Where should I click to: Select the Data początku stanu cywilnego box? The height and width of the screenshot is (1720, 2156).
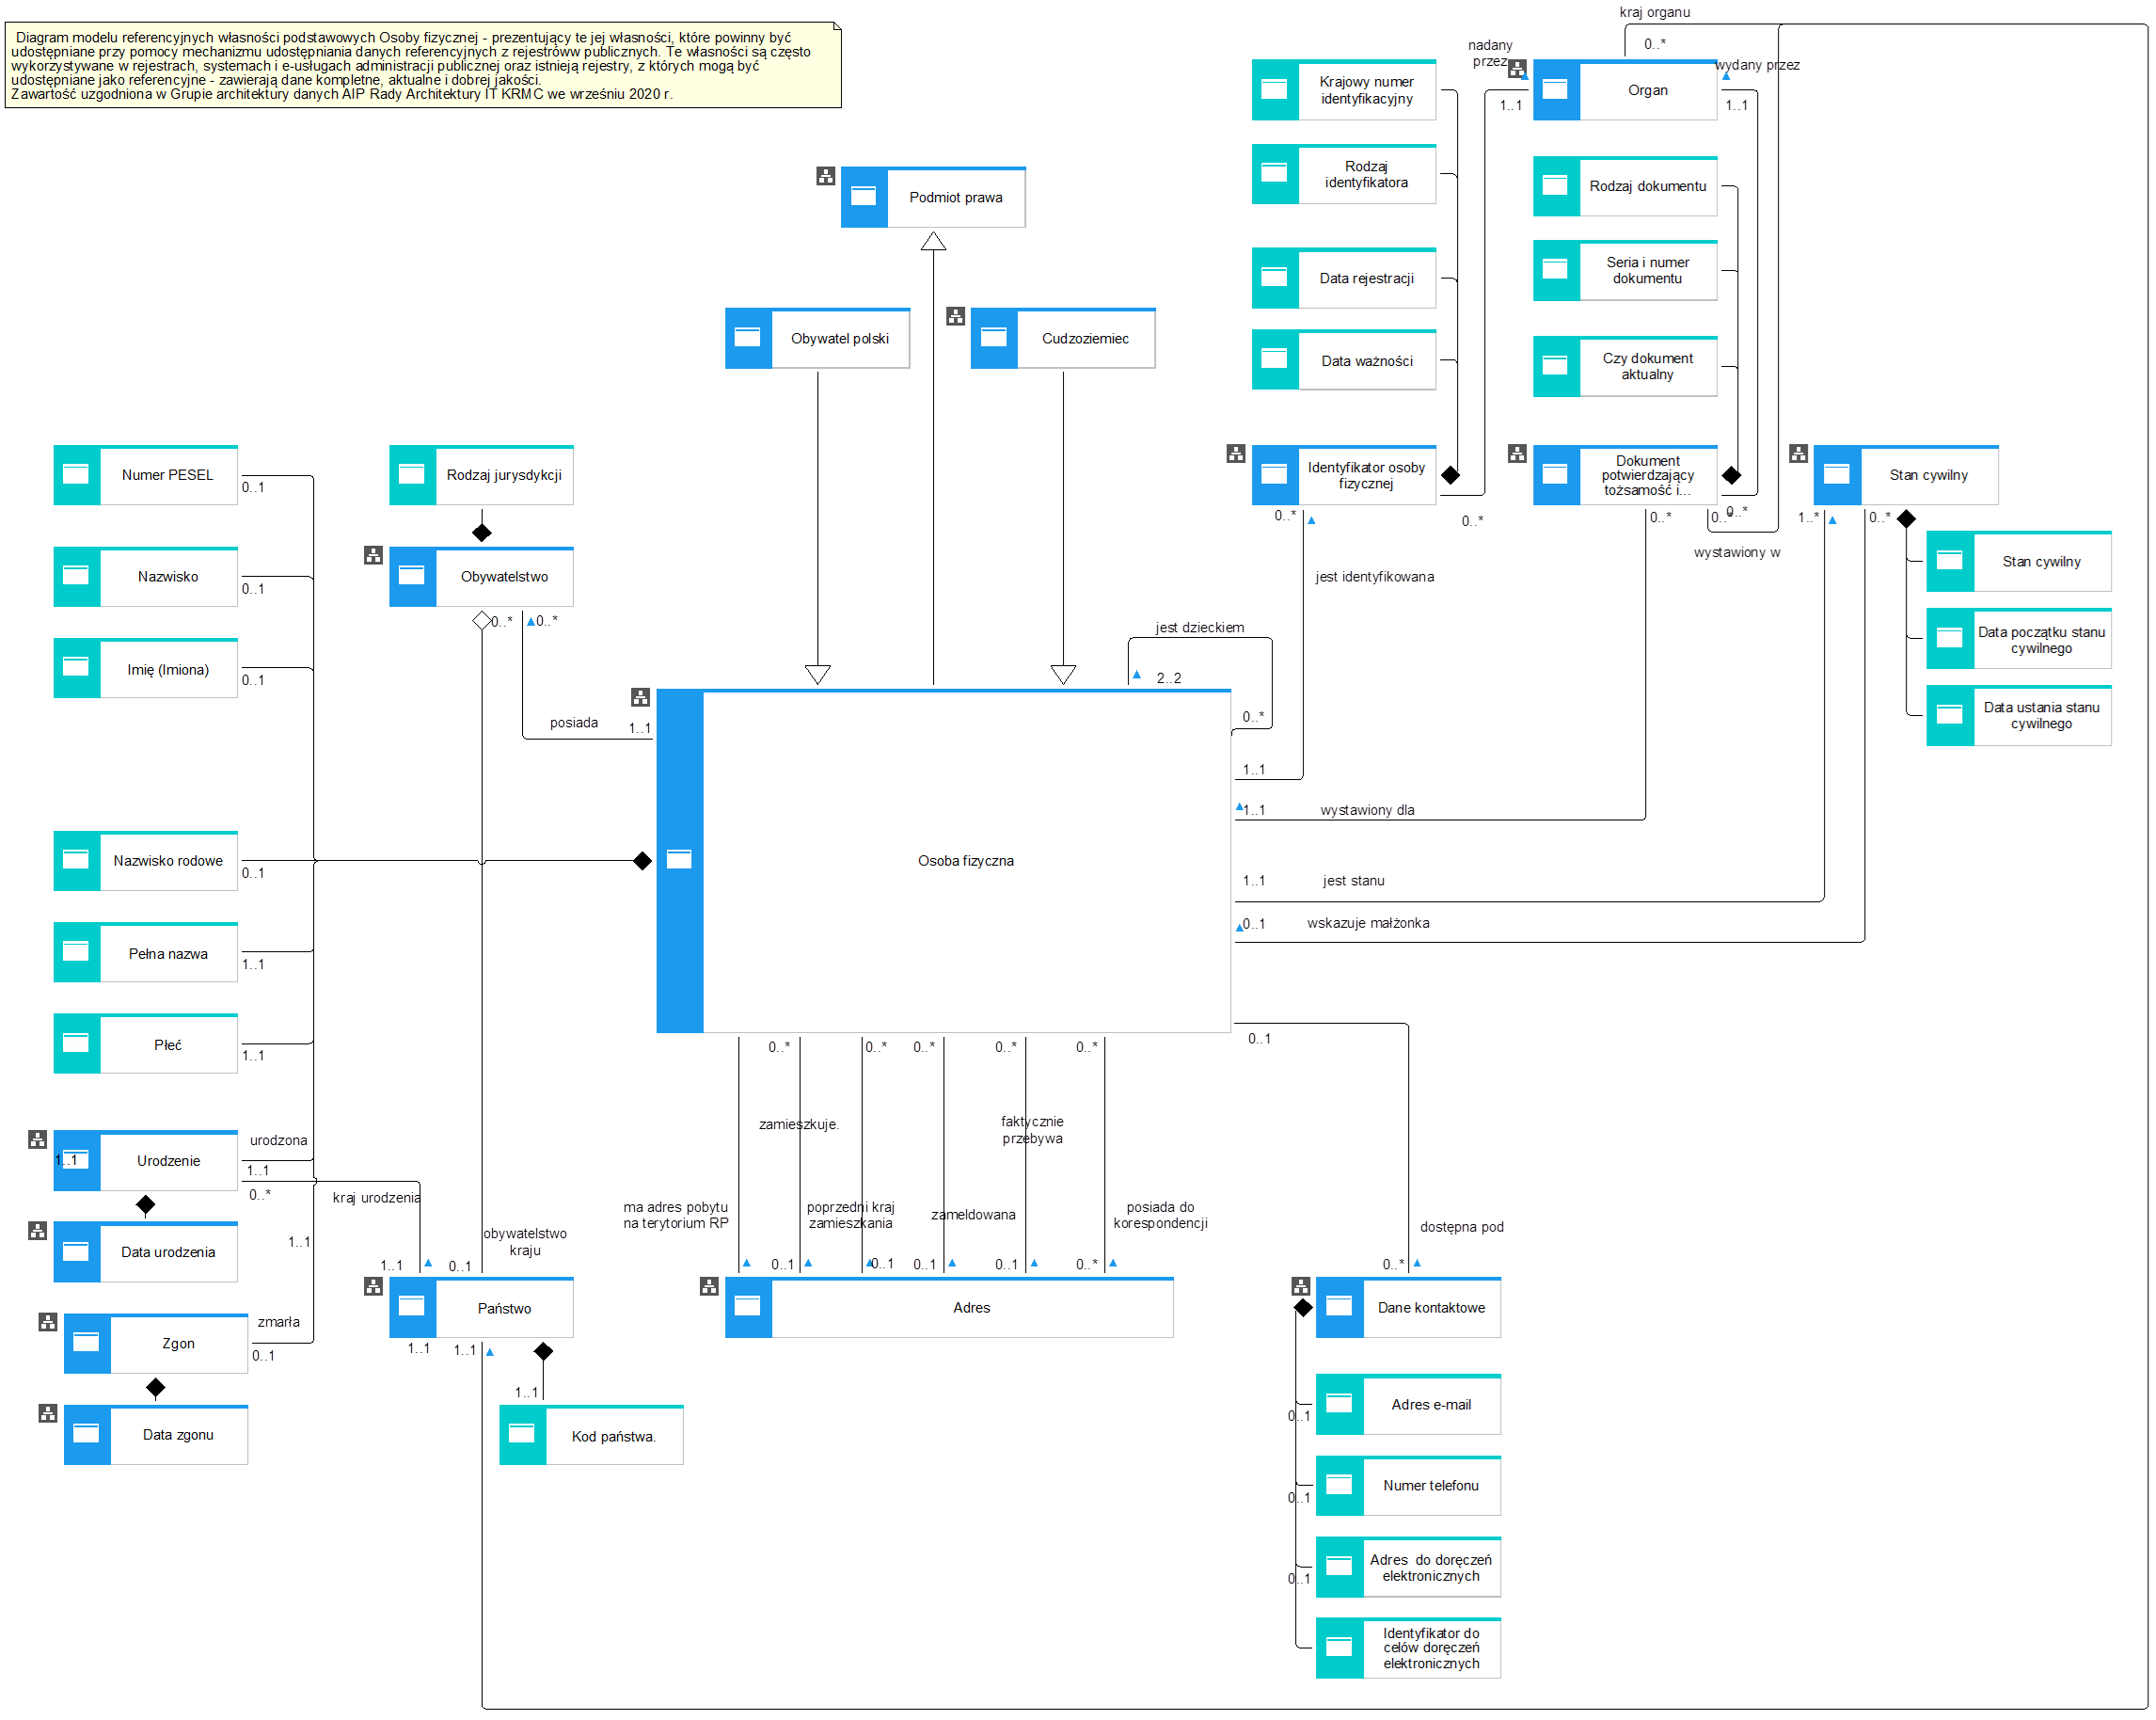pyautogui.click(x=2040, y=640)
